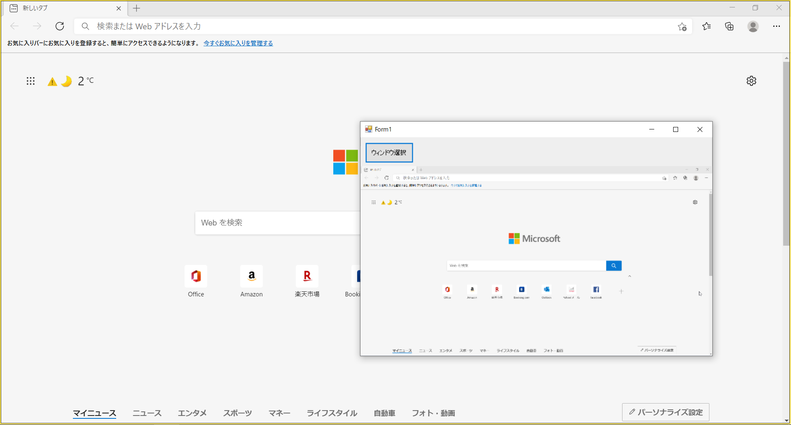Switch to the エンタメ tab
This screenshot has width=791, height=425.
pos(192,413)
